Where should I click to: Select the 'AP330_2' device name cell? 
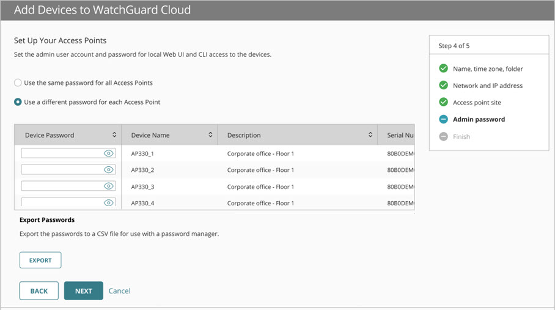(x=142, y=170)
